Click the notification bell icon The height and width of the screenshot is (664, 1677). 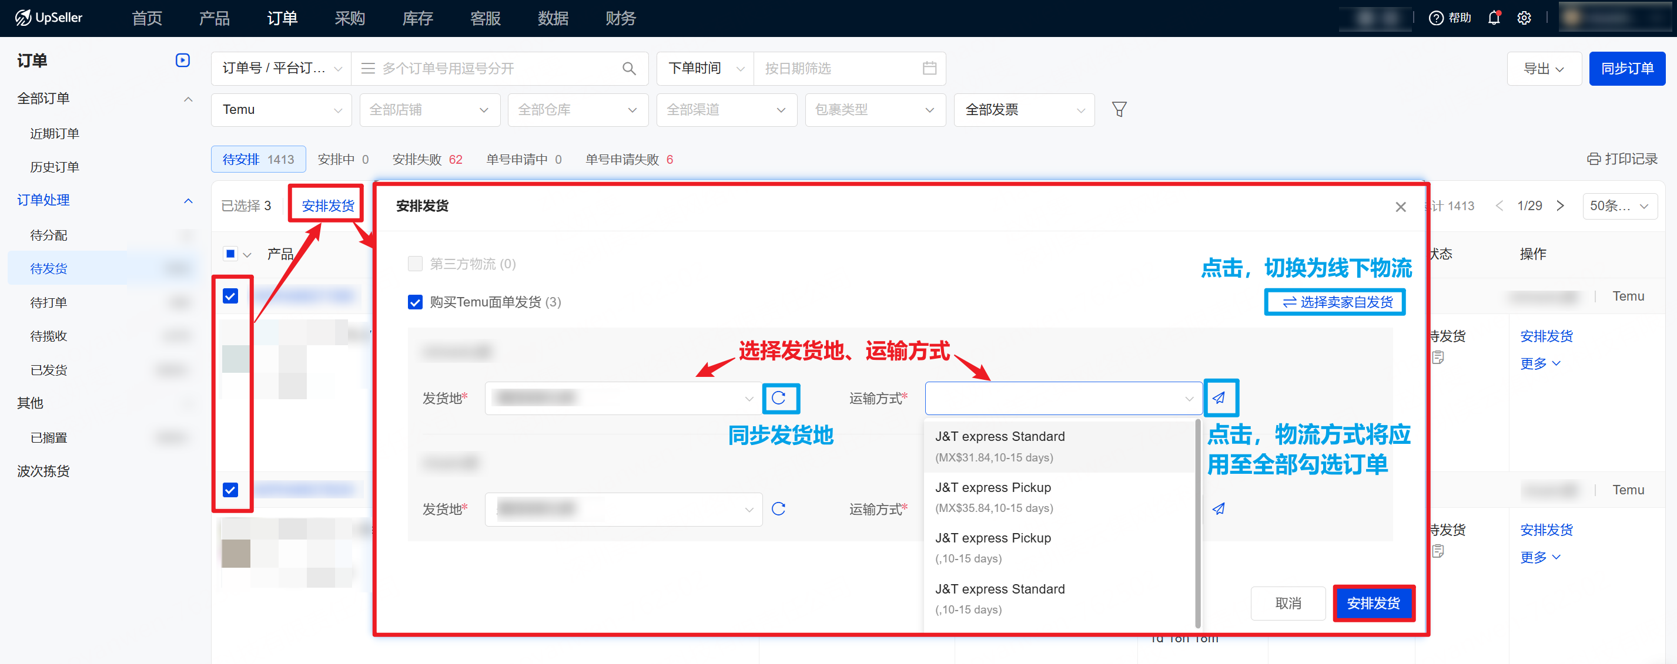coord(1494,18)
